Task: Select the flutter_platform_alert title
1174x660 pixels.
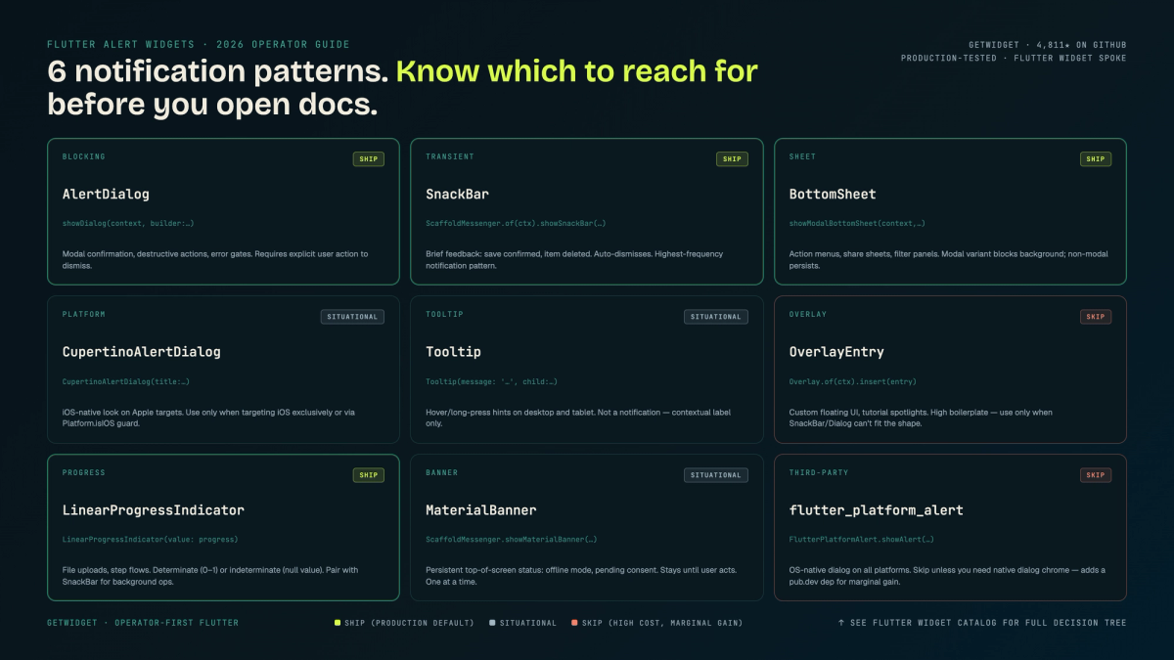Action: [877, 510]
